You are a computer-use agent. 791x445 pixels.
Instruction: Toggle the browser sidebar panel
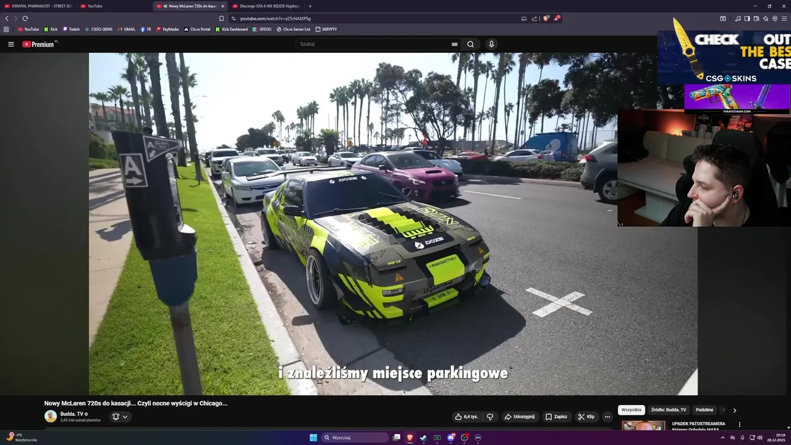click(747, 19)
